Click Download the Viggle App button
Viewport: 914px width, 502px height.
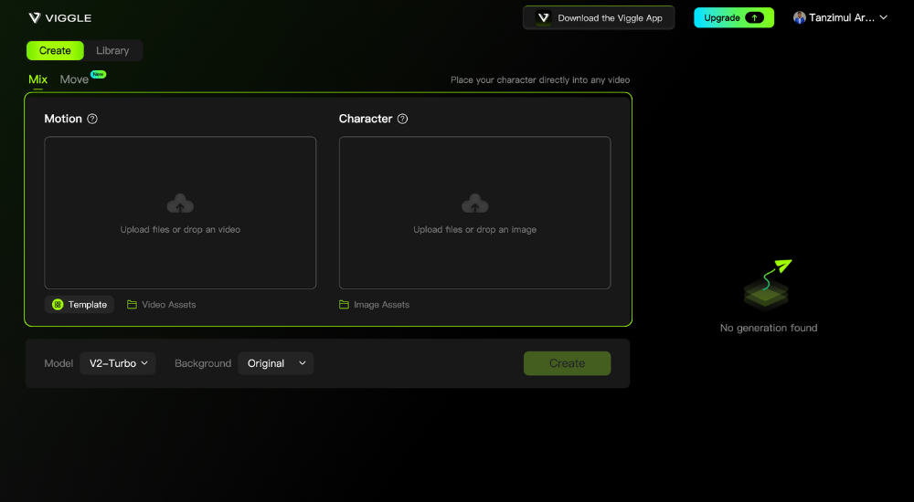pyautogui.click(x=599, y=17)
